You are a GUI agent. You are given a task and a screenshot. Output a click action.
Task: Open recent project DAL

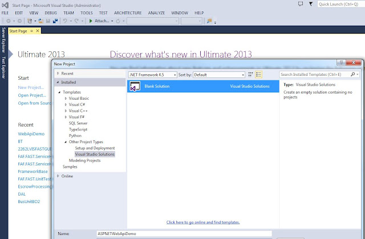point(22,194)
